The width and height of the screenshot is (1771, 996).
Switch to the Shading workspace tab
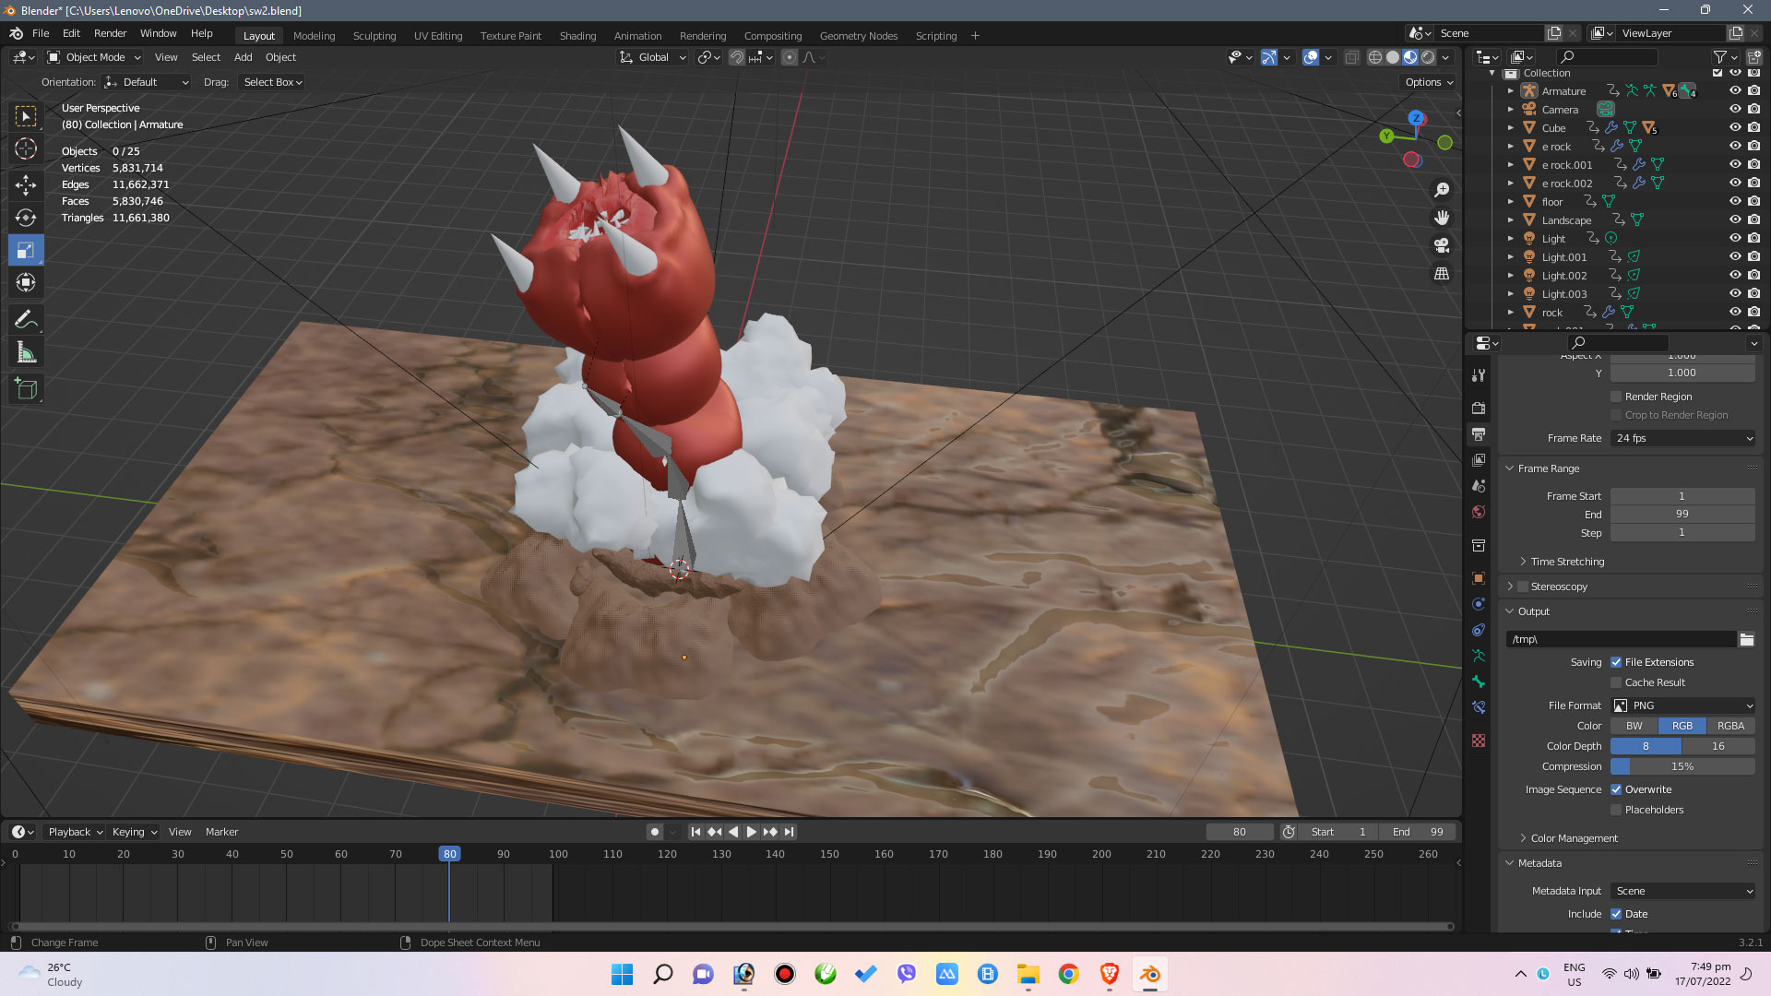click(577, 36)
